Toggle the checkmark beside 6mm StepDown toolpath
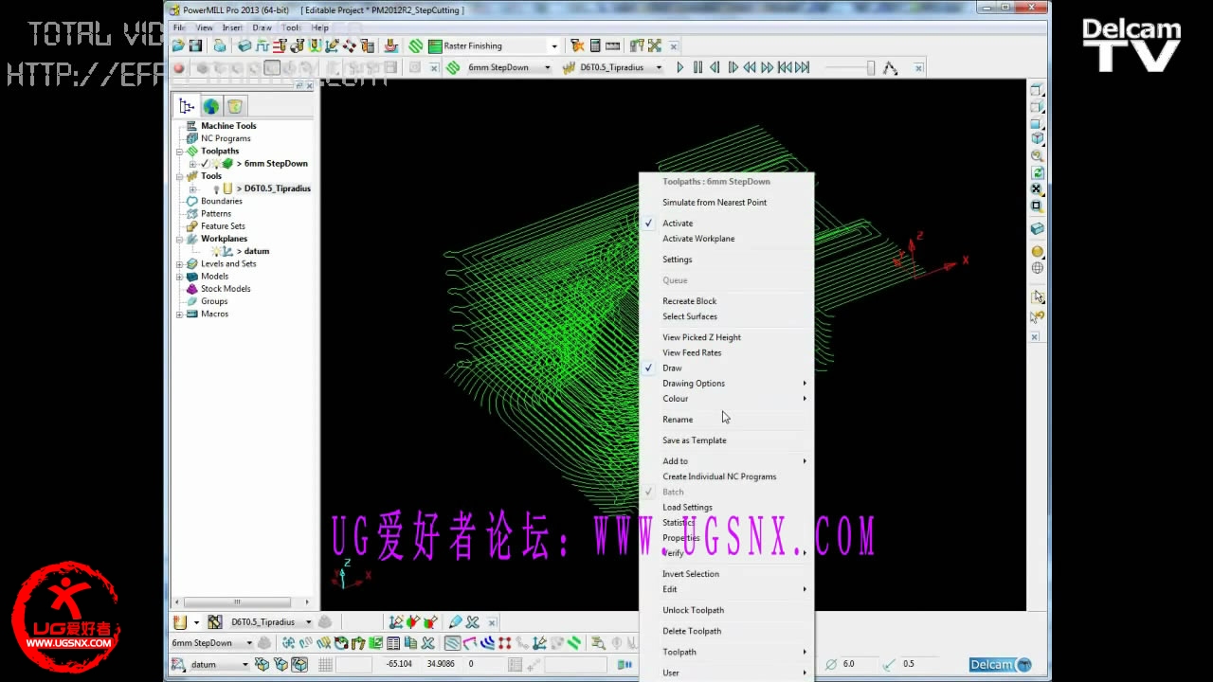The height and width of the screenshot is (682, 1213). coord(205,164)
